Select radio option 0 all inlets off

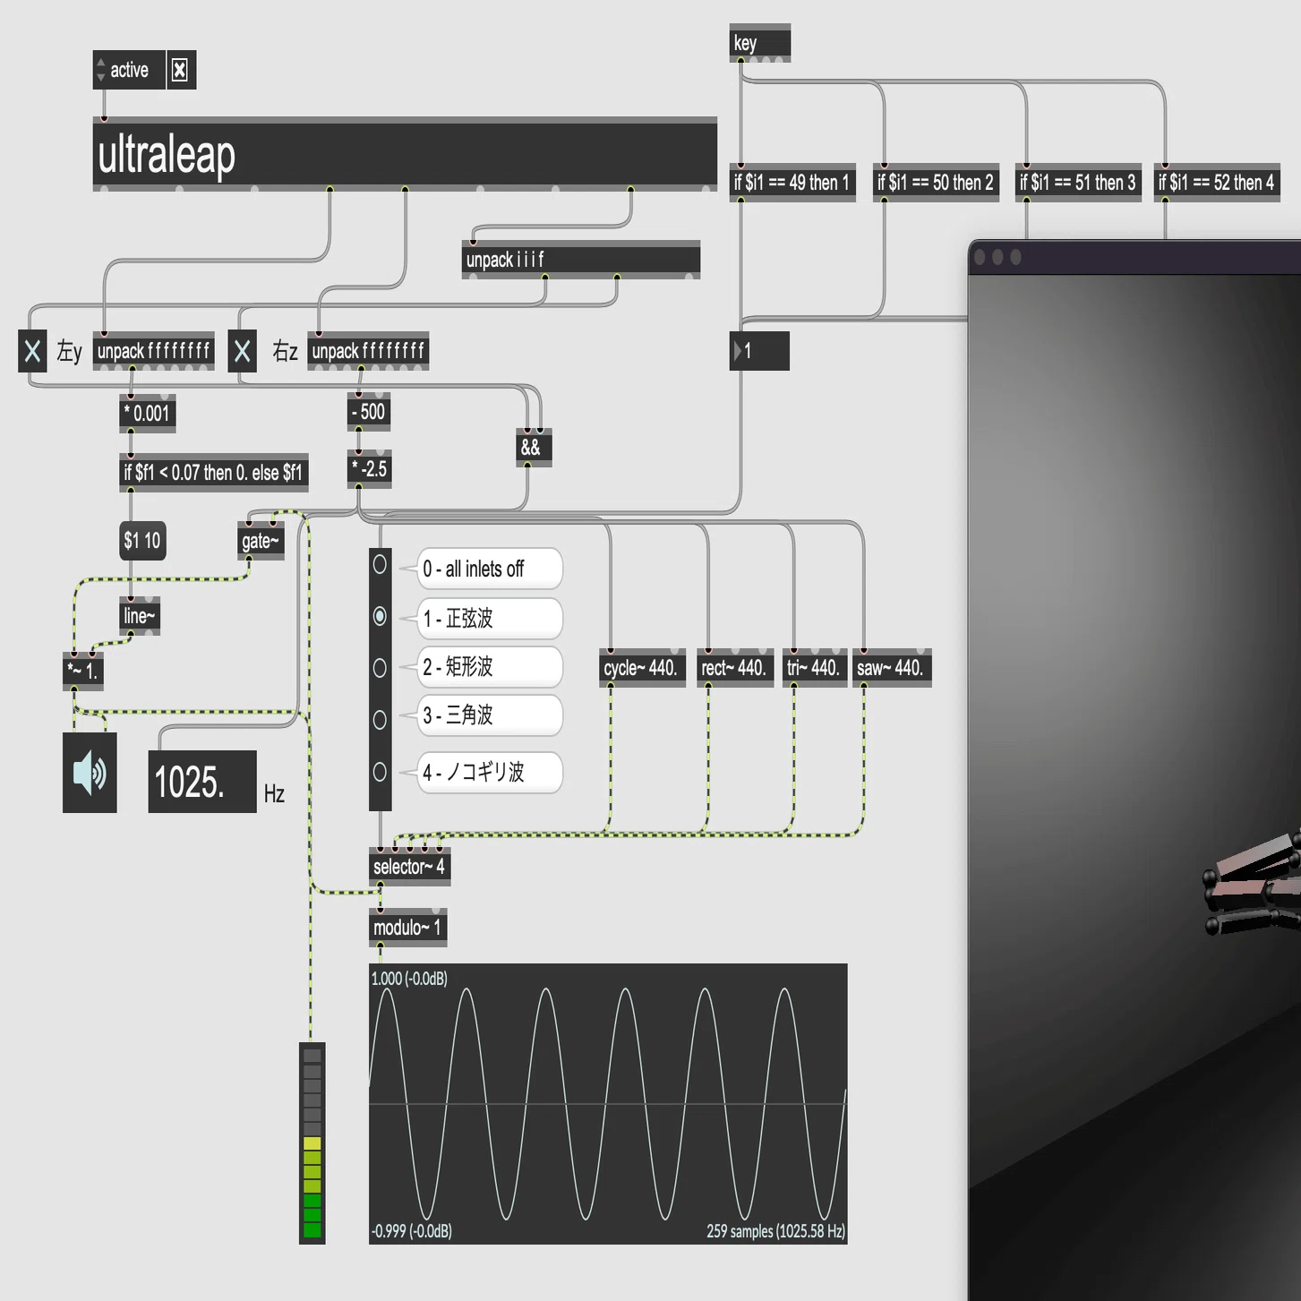pos(380,565)
